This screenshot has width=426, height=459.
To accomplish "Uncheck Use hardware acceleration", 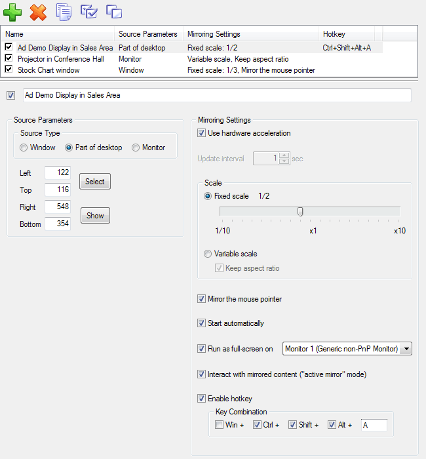I will (x=201, y=133).
